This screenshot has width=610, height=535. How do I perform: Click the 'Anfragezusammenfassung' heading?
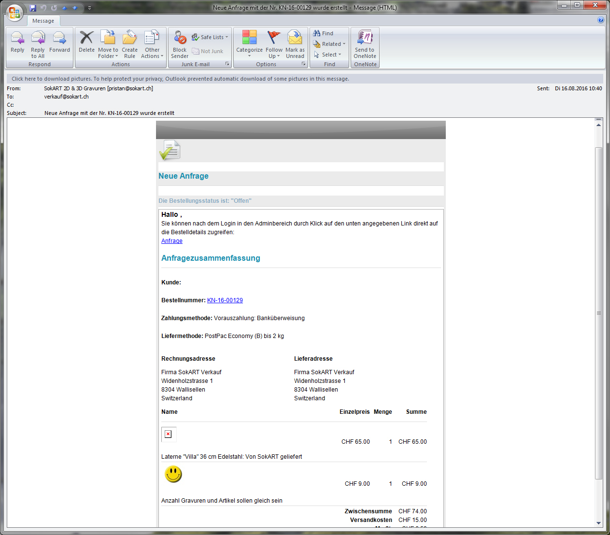coord(211,258)
